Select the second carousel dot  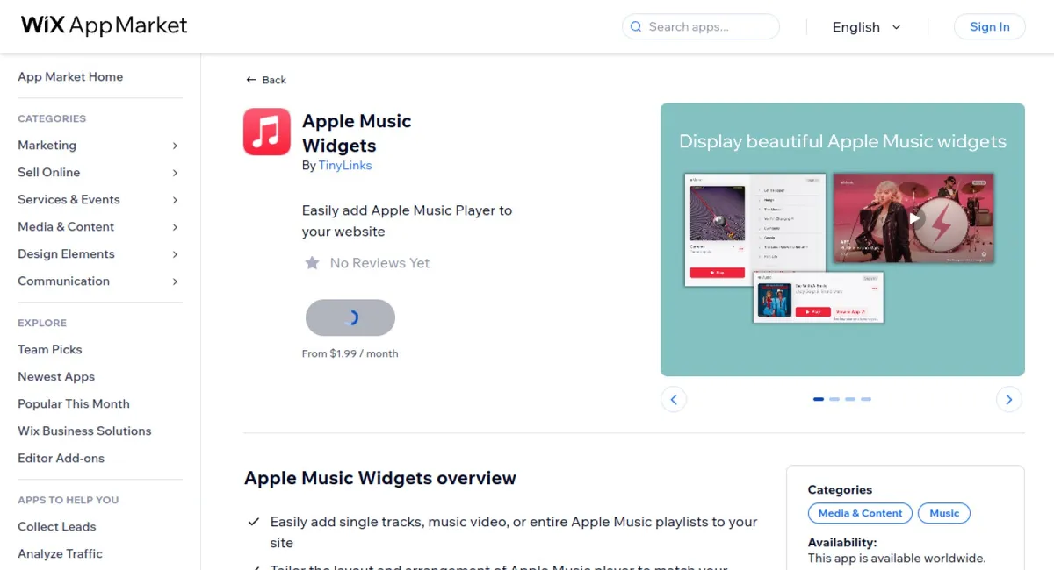click(x=834, y=399)
